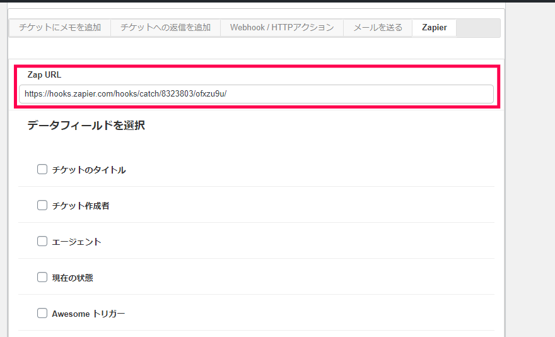Open メールを送る tab
The image size is (555, 337).
(378, 28)
